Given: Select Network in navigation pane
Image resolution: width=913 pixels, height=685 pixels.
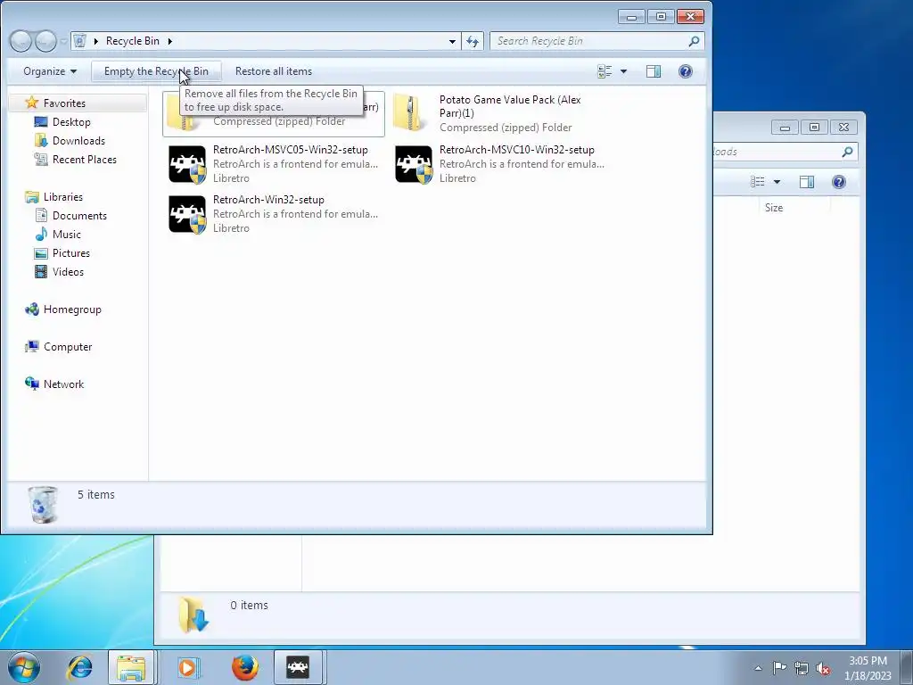Looking at the screenshot, I should (x=63, y=384).
